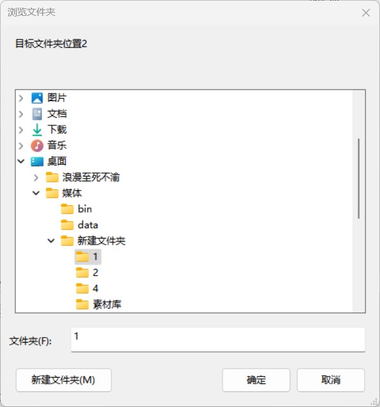This screenshot has height=407, width=380.
Task: Expand the 浪漫至死不渝 folder chevron
Action: click(x=36, y=177)
